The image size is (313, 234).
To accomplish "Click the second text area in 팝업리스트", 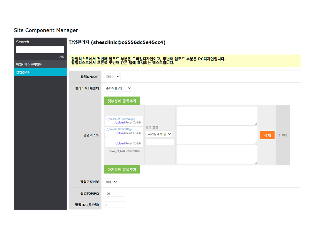I will coord(217,135).
